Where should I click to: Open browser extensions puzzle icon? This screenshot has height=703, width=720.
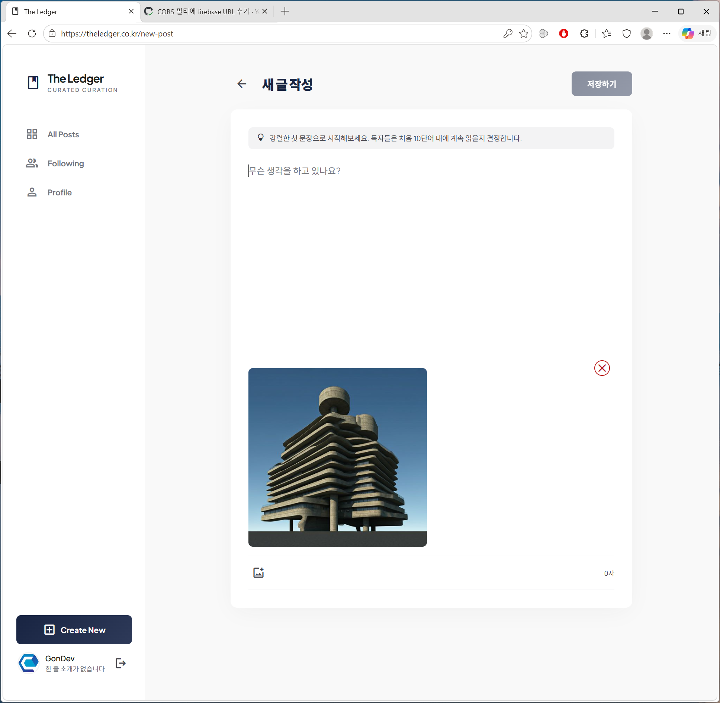tap(584, 33)
